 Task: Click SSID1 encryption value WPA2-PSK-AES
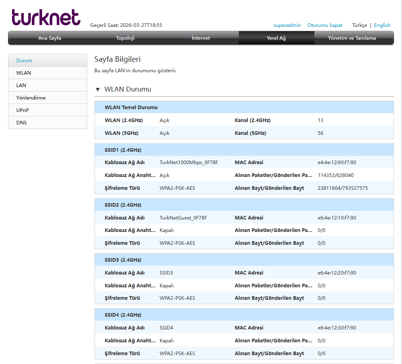tap(177, 188)
